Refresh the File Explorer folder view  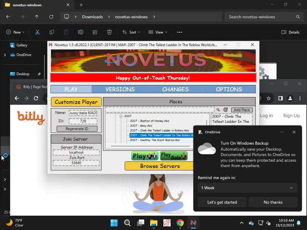51,17
